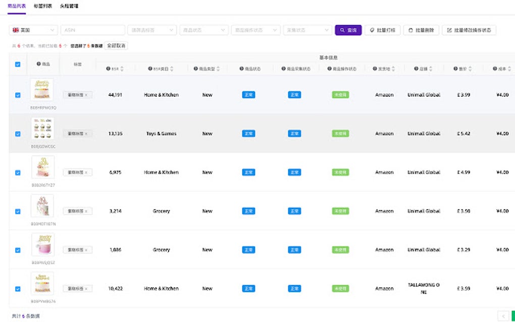The image size is (515, 322).
Task: Switch to the 商品列表 tab
Action: click(17, 6)
